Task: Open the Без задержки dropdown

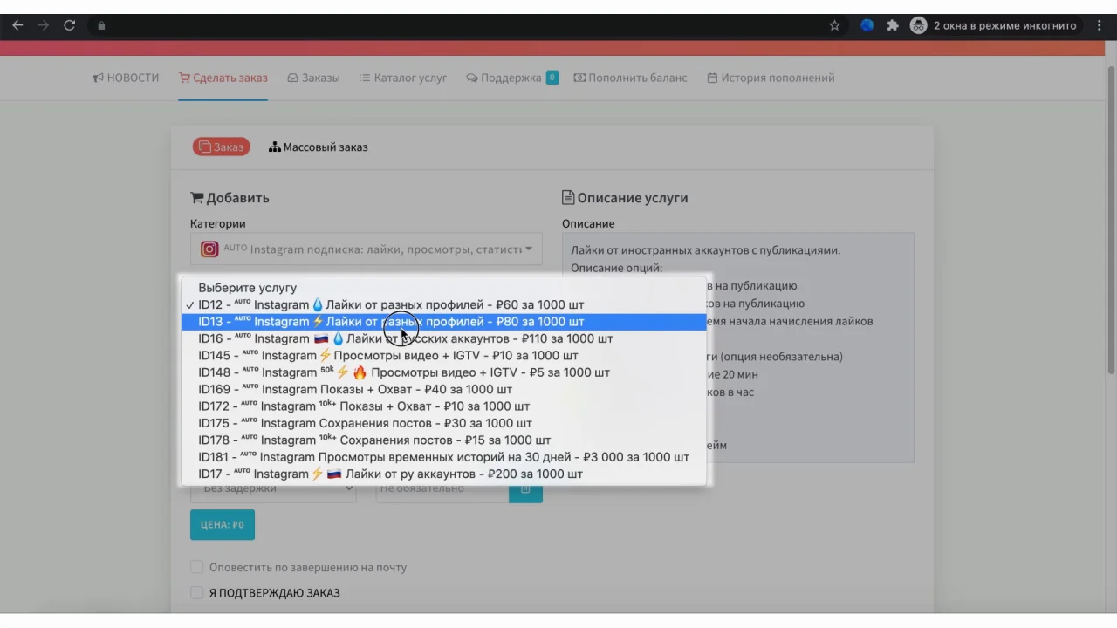Action: [273, 491]
